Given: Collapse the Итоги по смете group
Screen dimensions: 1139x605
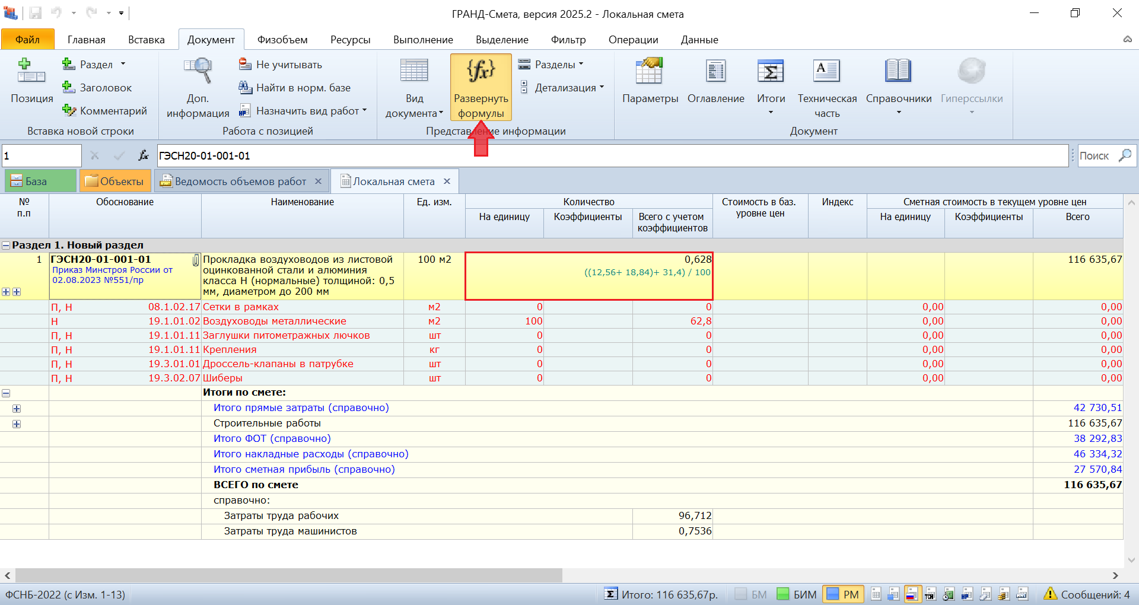Looking at the screenshot, I should point(6,393).
